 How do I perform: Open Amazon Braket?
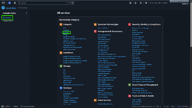(103, 28)
